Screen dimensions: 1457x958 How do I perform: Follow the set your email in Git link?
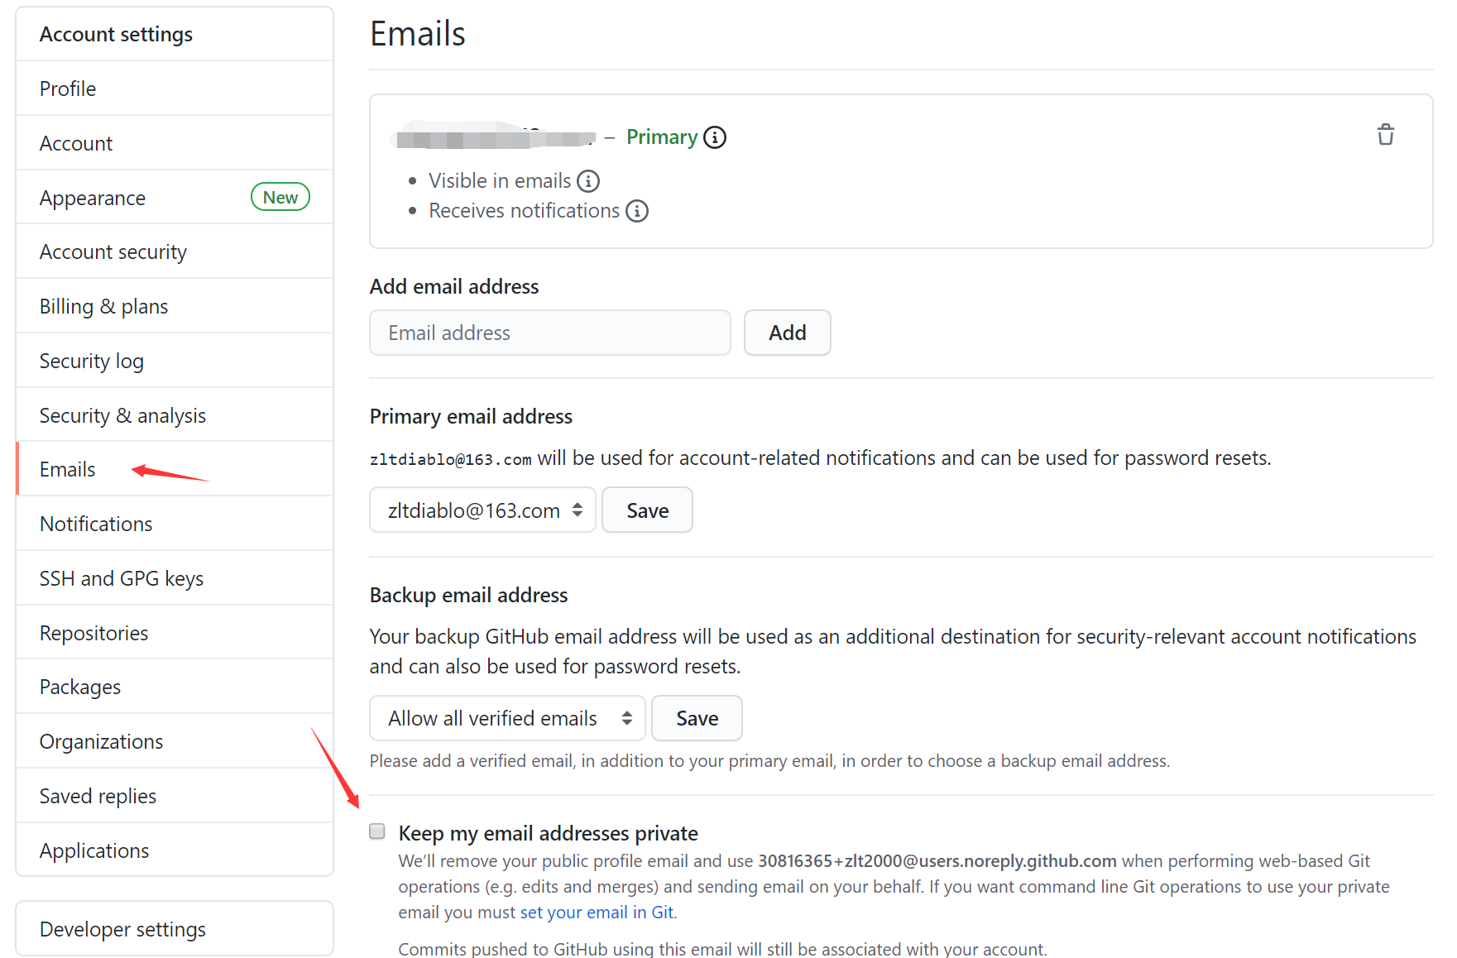click(597, 912)
